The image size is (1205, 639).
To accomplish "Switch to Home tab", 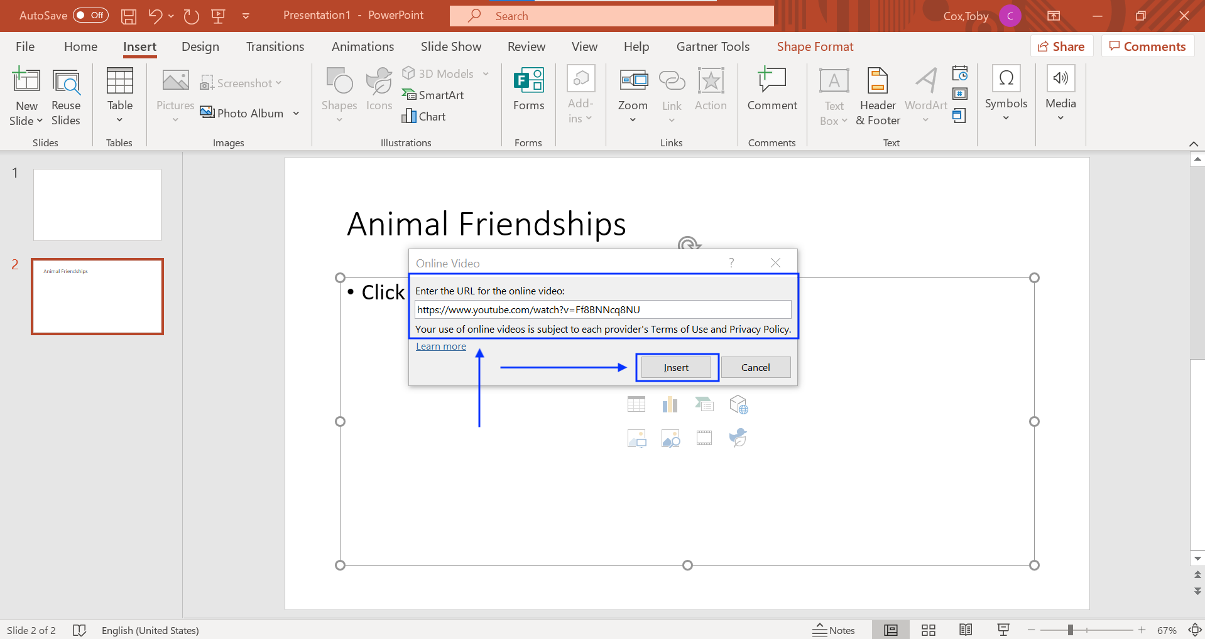I will (80, 46).
